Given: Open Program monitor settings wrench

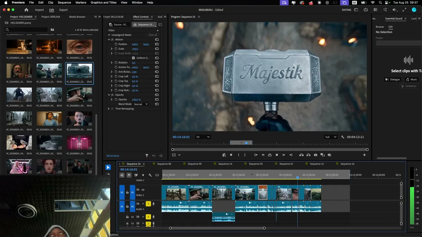Looking at the screenshot, I should [x=343, y=137].
